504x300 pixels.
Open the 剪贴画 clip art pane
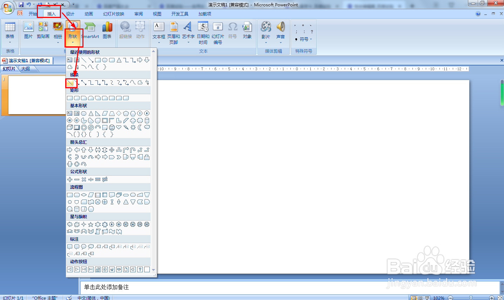click(x=43, y=30)
